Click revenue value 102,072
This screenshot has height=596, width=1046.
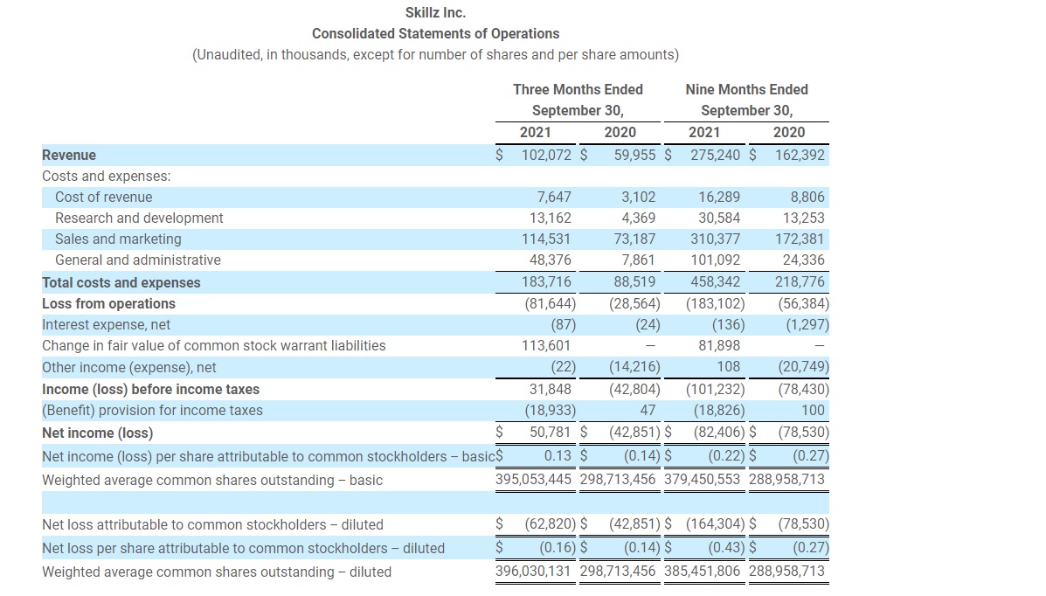coord(546,155)
